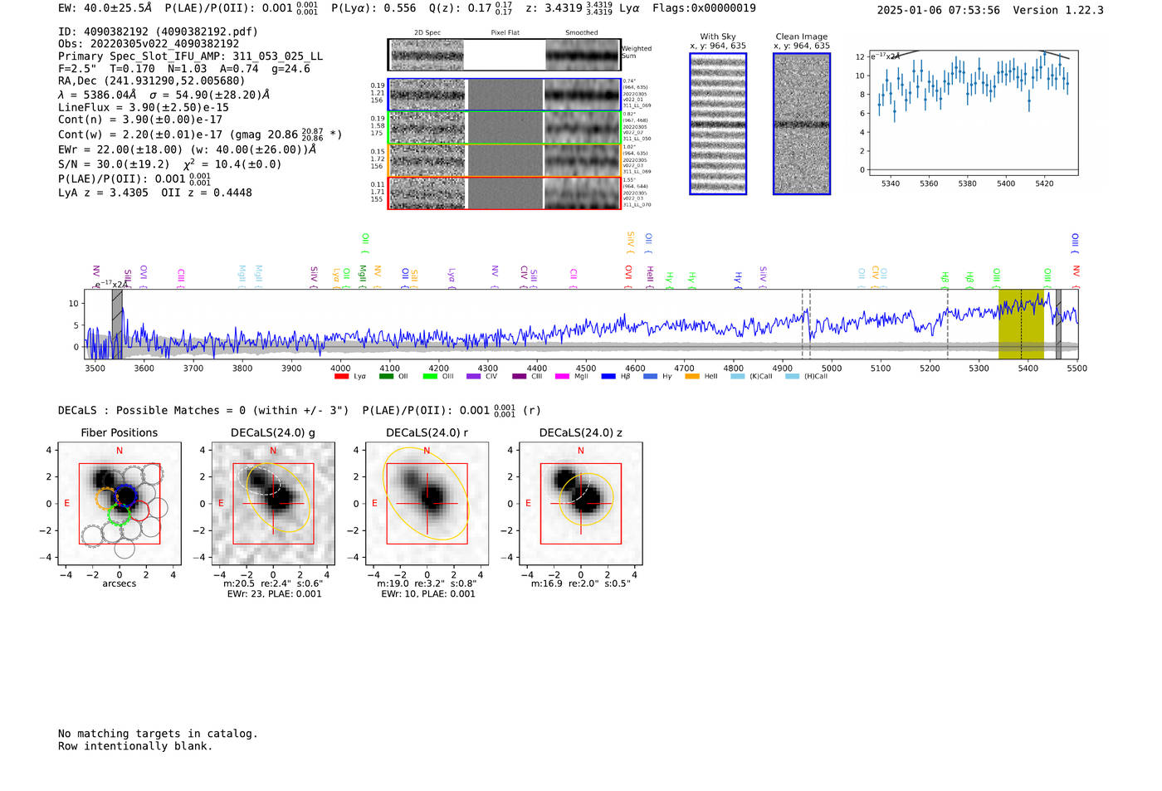The width and height of the screenshot is (1162, 791).
Task: Select the Weighted Sum Smoothed strip
Action: pos(582,55)
